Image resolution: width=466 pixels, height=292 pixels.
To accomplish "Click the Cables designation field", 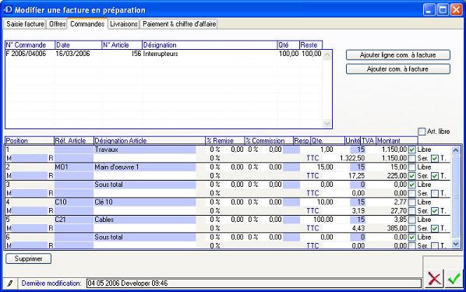I will [145, 220].
